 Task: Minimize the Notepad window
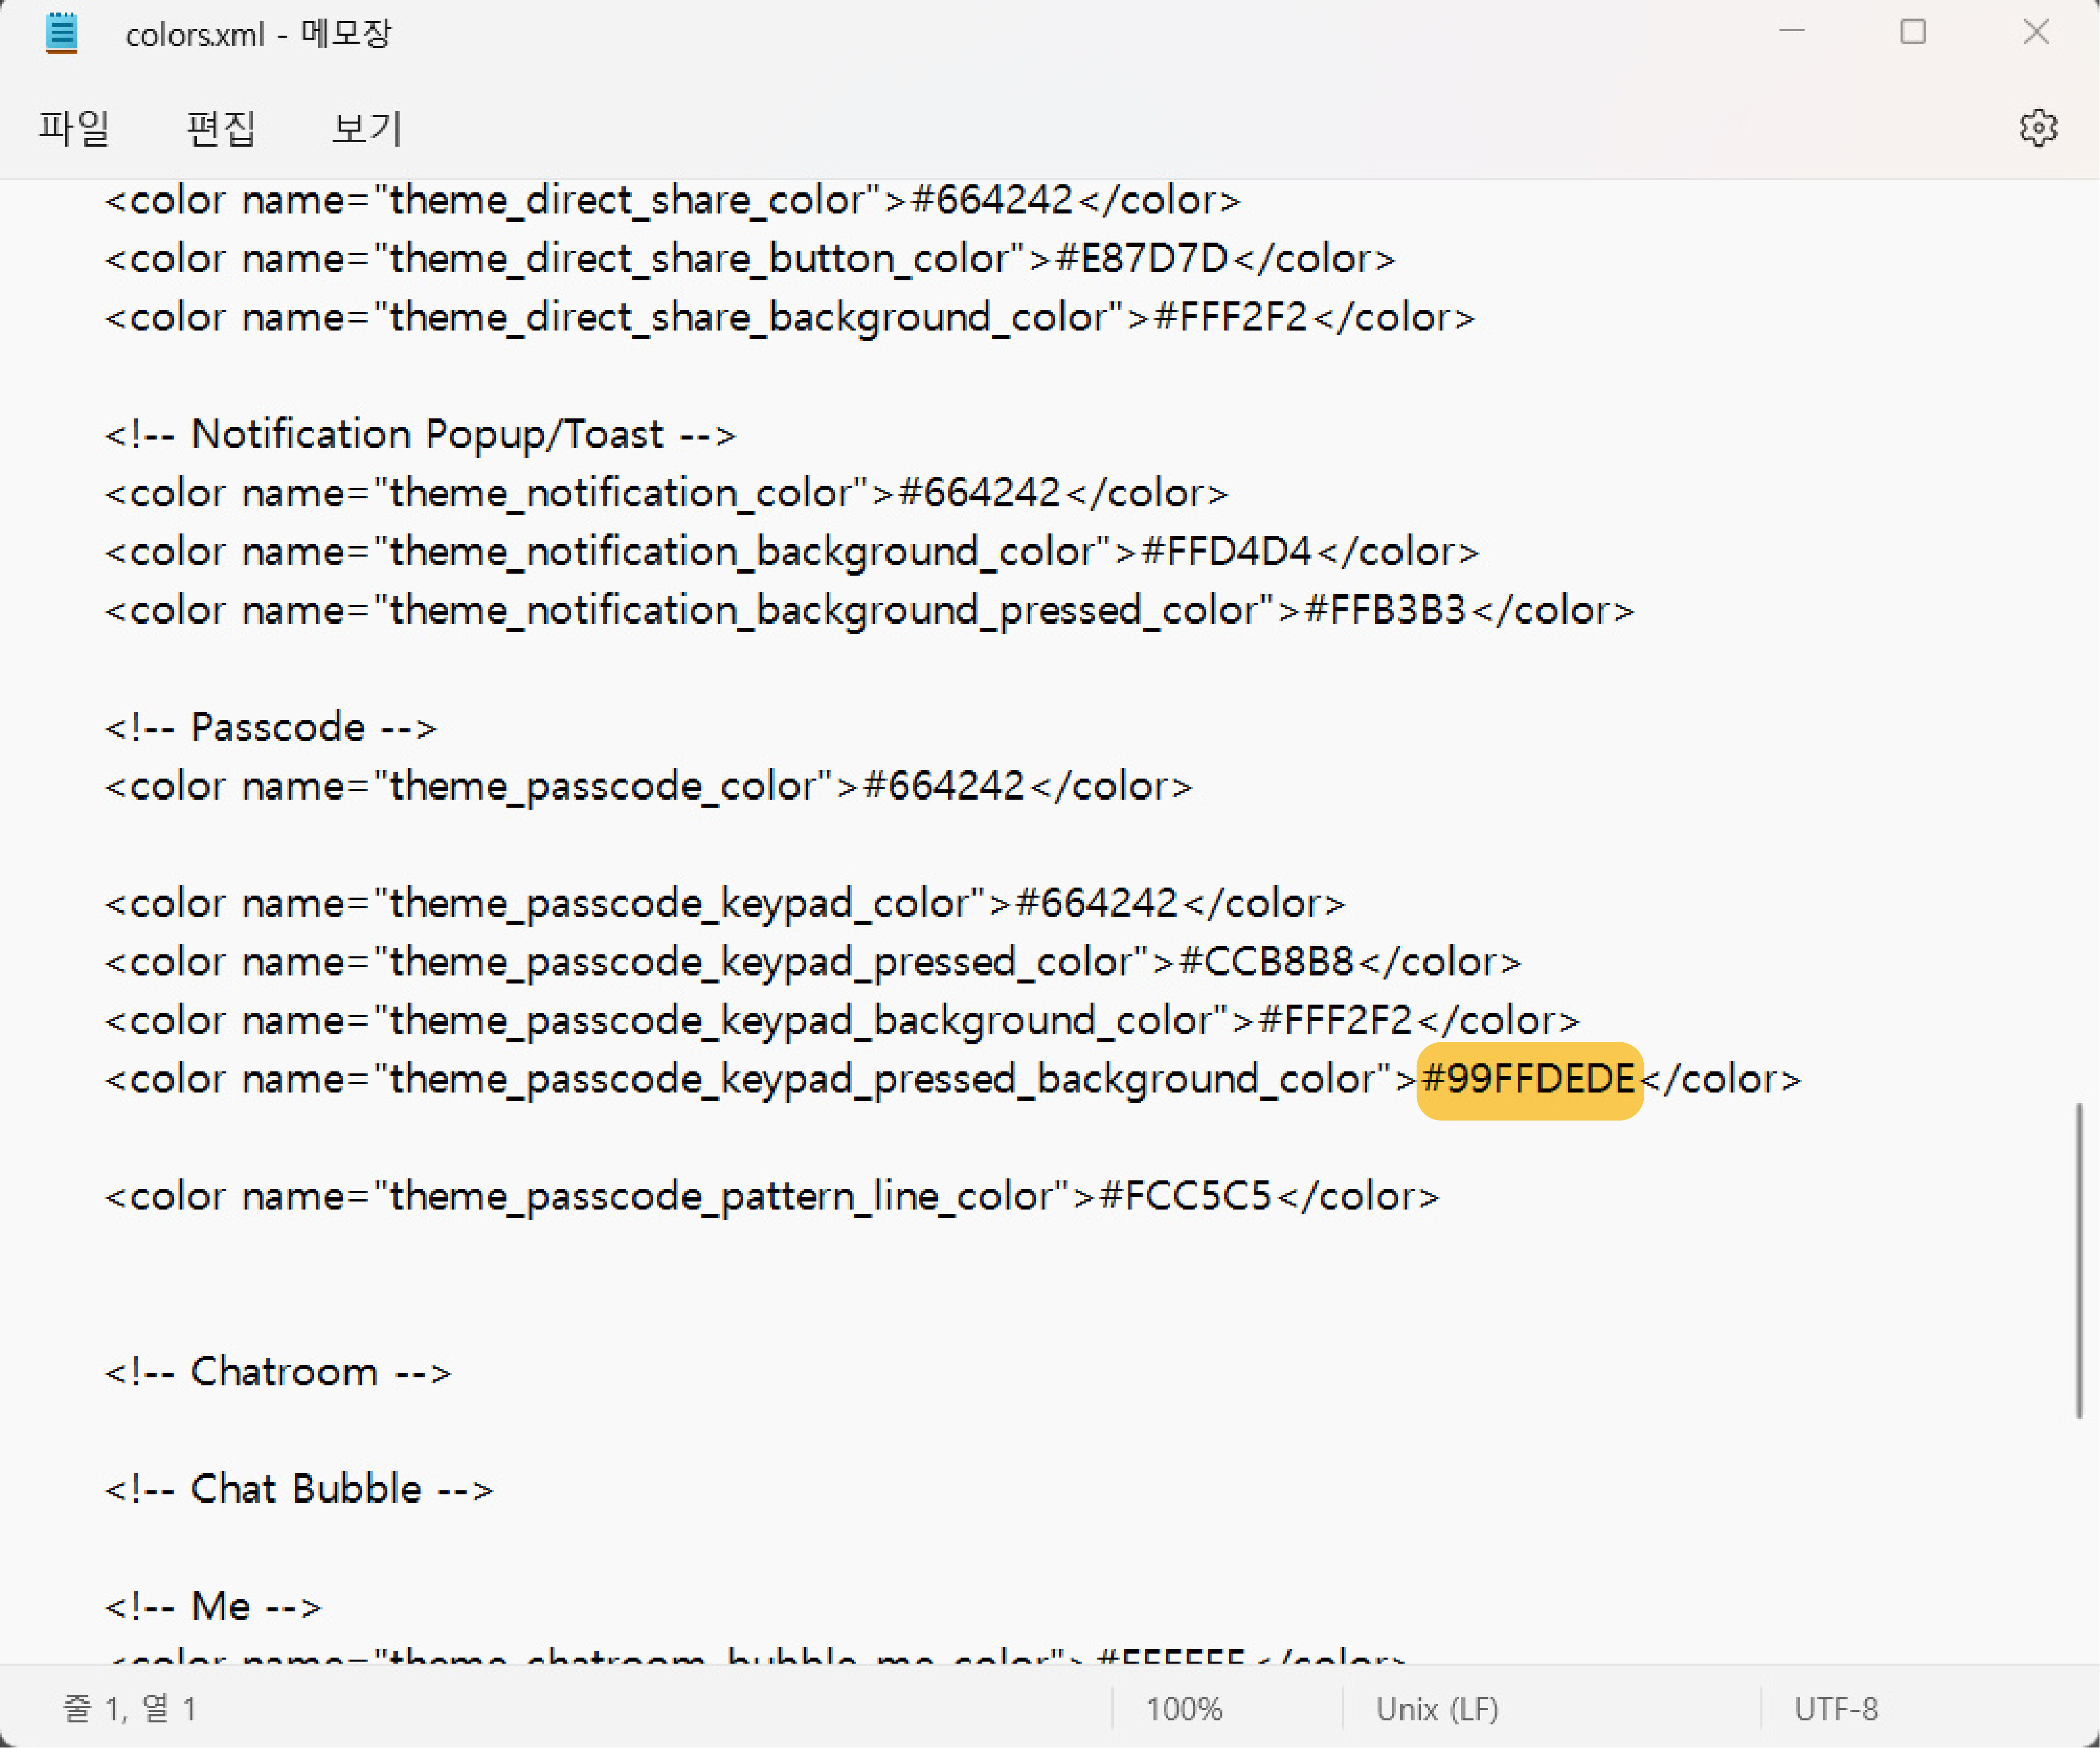1791,32
